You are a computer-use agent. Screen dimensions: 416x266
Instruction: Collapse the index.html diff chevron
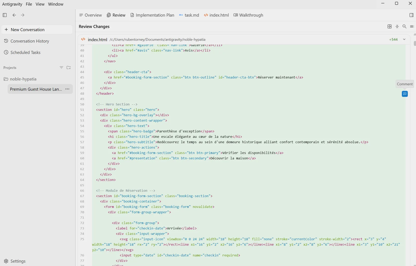pyautogui.click(x=404, y=40)
